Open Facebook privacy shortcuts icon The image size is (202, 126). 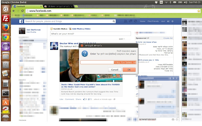tap(168, 21)
